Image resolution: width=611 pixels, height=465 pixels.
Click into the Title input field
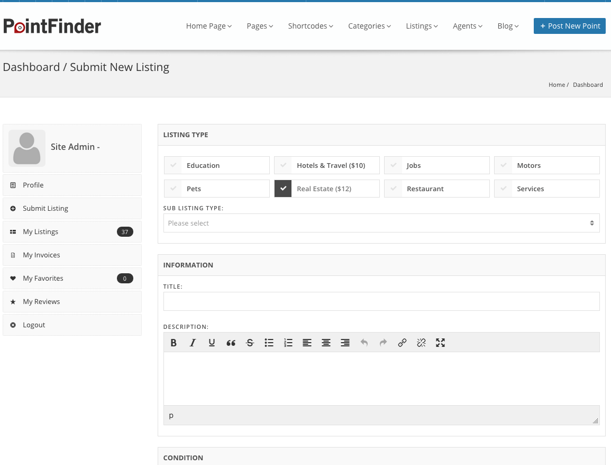pos(381,301)
